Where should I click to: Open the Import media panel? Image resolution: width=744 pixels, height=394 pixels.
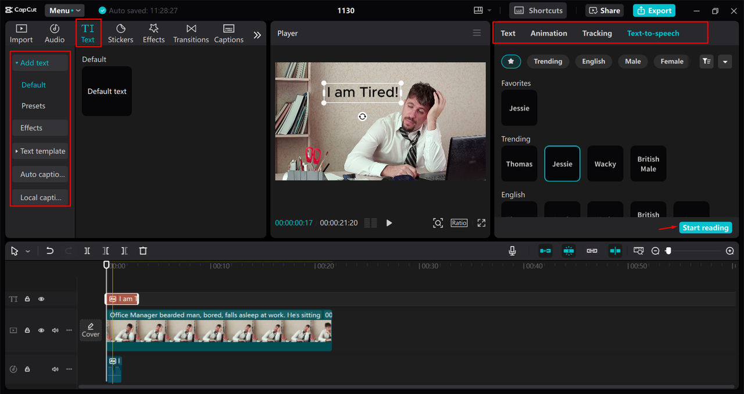(x=21, y=34)
